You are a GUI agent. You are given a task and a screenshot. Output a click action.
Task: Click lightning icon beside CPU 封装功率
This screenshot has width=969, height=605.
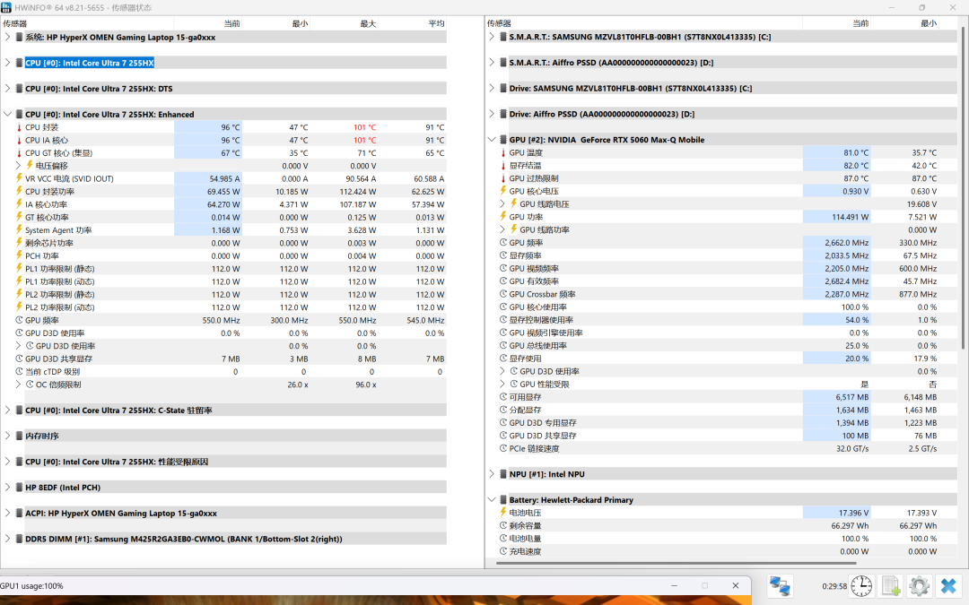pyautogui.click(x=19, y=192)
